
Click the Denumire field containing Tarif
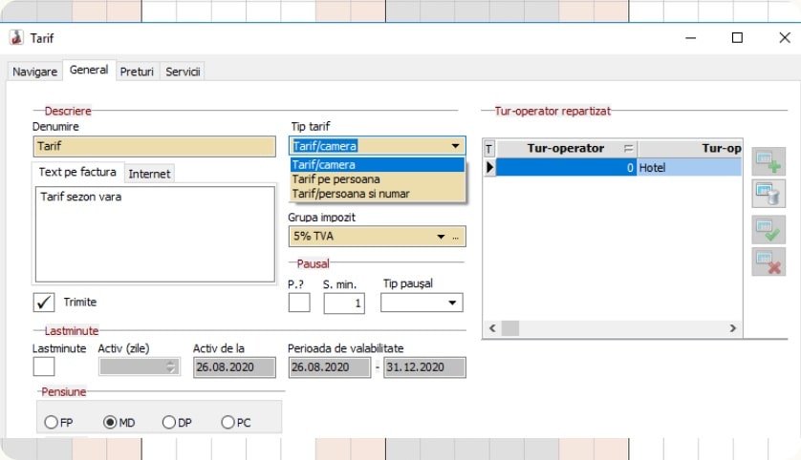[x=154, y=146]
